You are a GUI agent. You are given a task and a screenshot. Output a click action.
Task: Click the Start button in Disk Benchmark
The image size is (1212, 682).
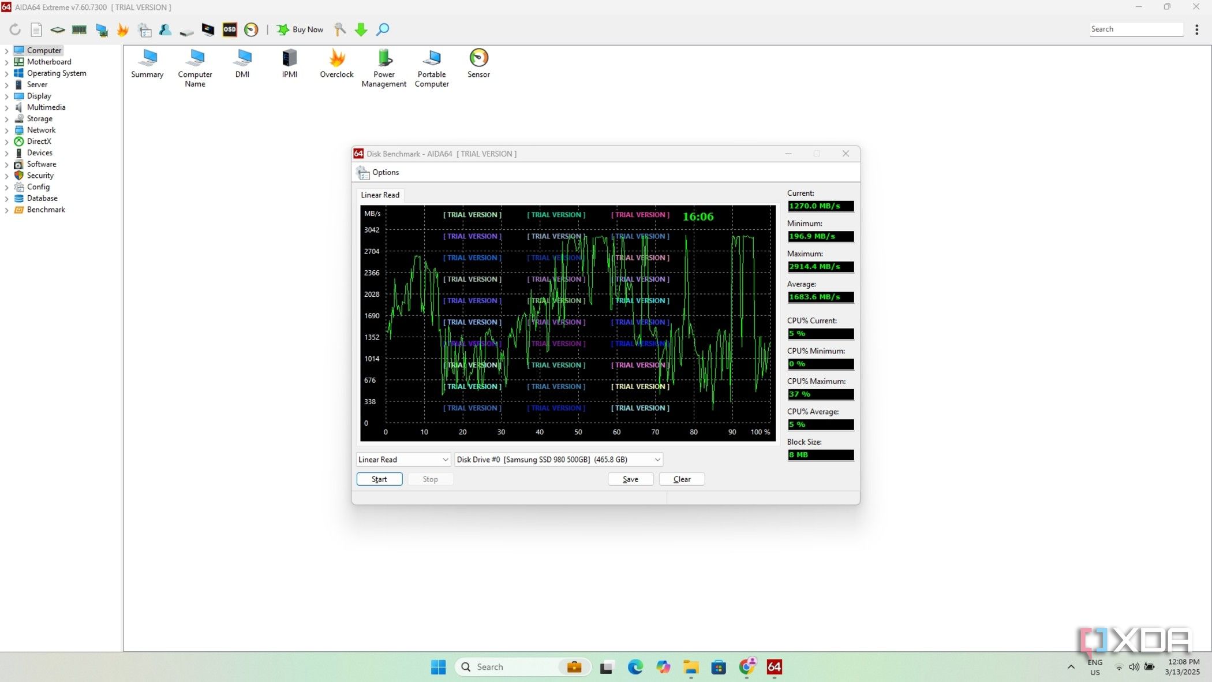pyautogui.click(x=379, y=479)
